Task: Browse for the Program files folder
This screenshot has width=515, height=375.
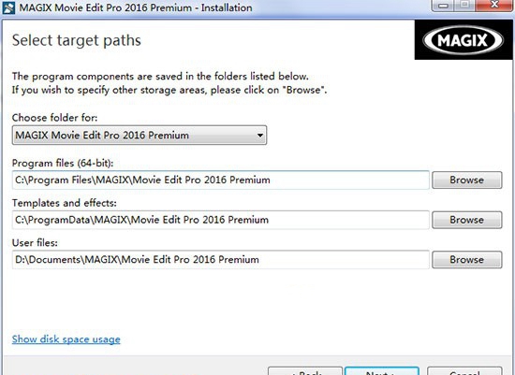Action: (466, 180)
